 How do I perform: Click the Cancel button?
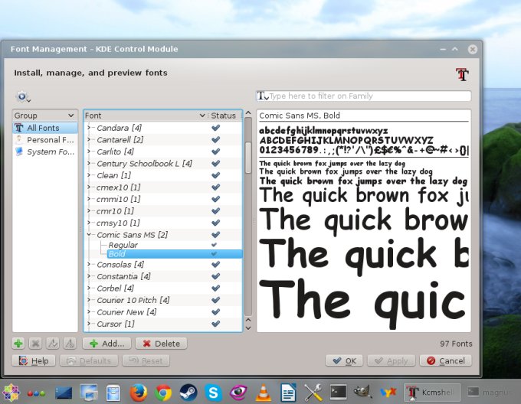(446, 360)
